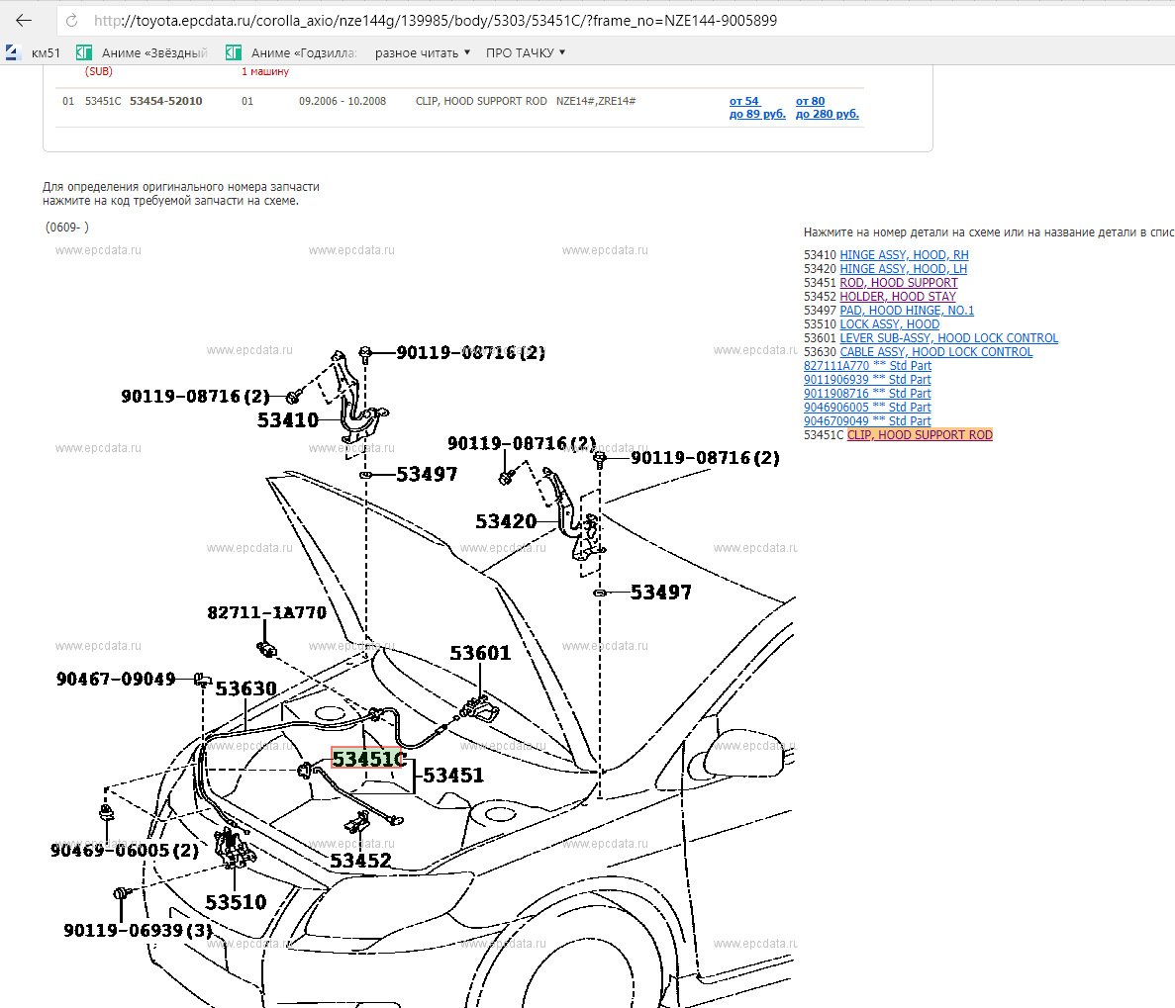
Task: Click the leftmost icon on the bookmarks bar
Action: [12, 51]
